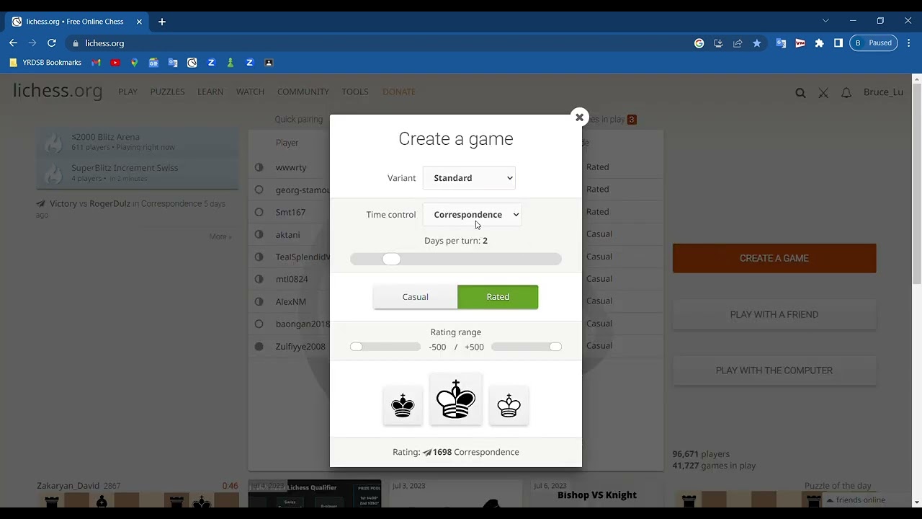Close the lichess.org browser tab
The height and width of the screenshot is (519, 922).
(x=139, y=22)
